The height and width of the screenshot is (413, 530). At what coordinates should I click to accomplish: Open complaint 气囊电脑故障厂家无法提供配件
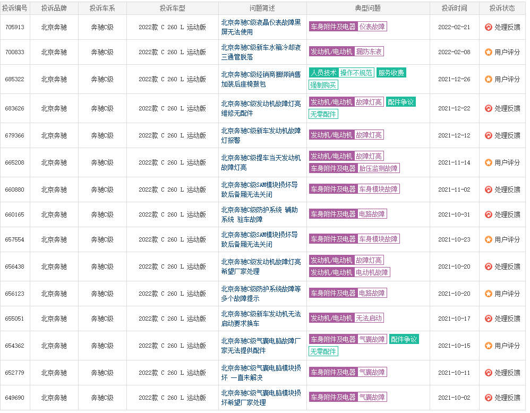(261, 346)
